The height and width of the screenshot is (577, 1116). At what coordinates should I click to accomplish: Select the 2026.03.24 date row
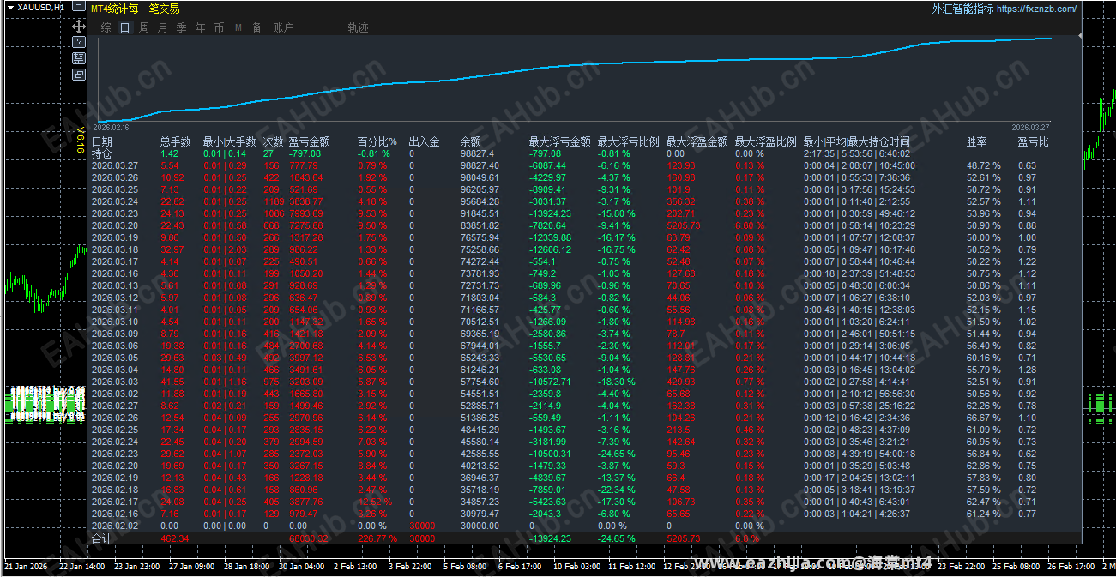(115, 201)
